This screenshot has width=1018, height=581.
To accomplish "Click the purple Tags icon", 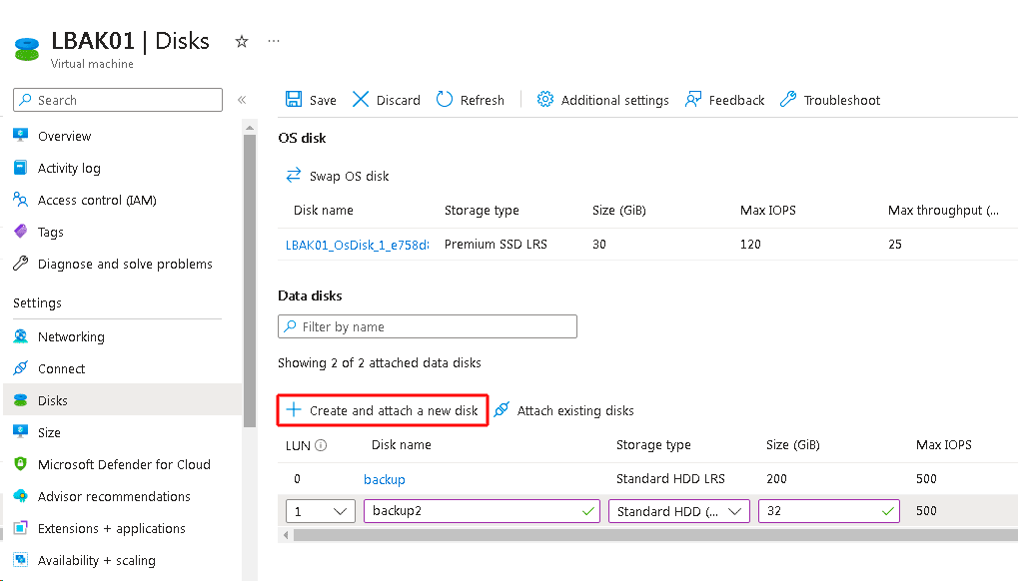I will coord(21,231).
